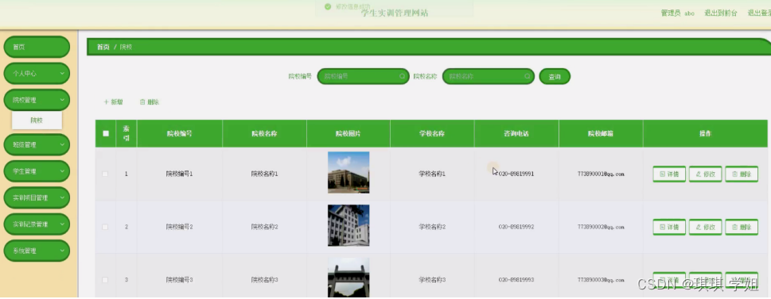Delete row 院校编号1 with 删除 button
771x299 pixels.
742,174
